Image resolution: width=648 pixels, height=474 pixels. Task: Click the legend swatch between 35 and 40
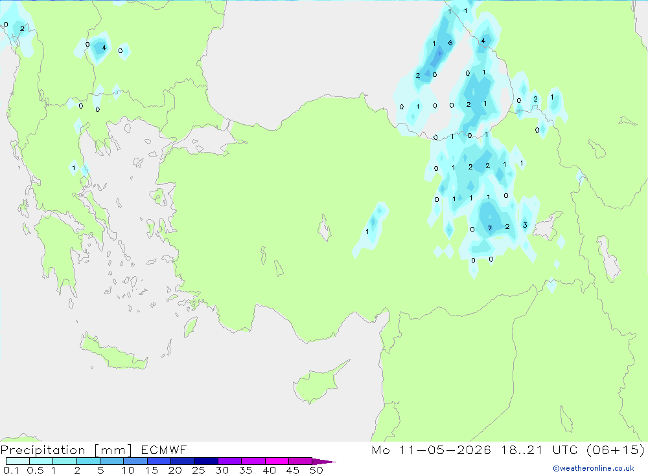click(x=253, y=461)
